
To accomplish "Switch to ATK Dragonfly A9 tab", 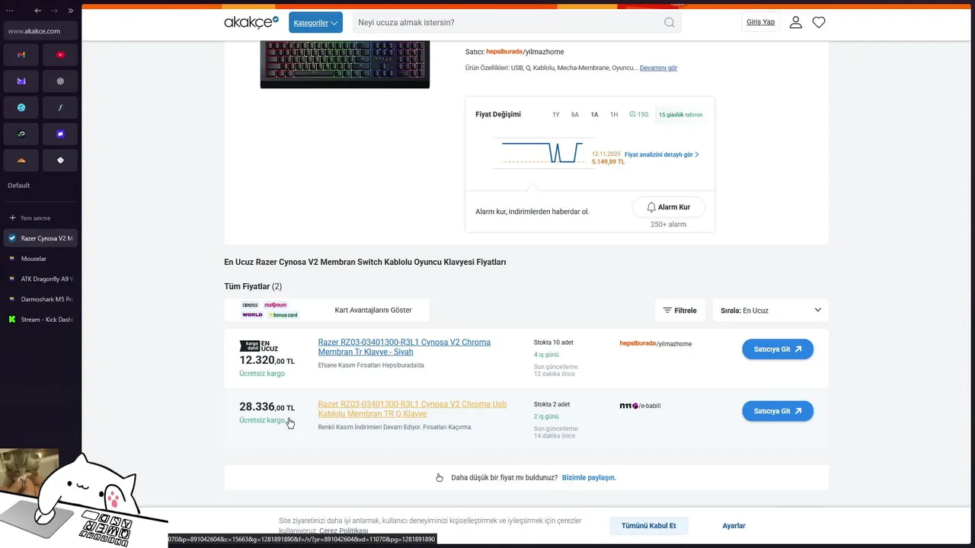I will [40, 279].
